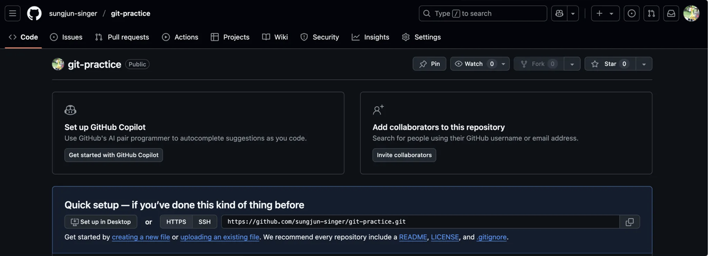
Task: Select the Code tab
Action: pos(24,37)
